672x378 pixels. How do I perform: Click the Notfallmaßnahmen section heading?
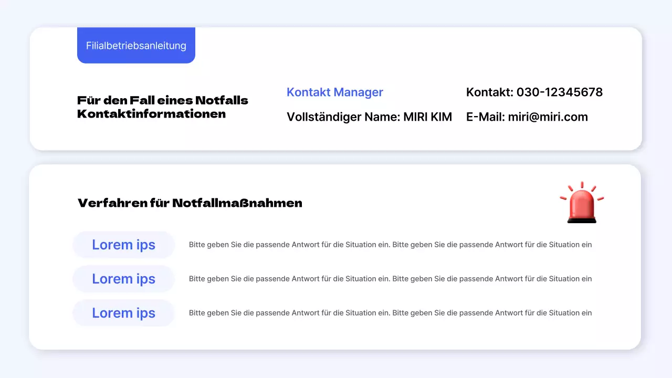(x=190, y=203)
